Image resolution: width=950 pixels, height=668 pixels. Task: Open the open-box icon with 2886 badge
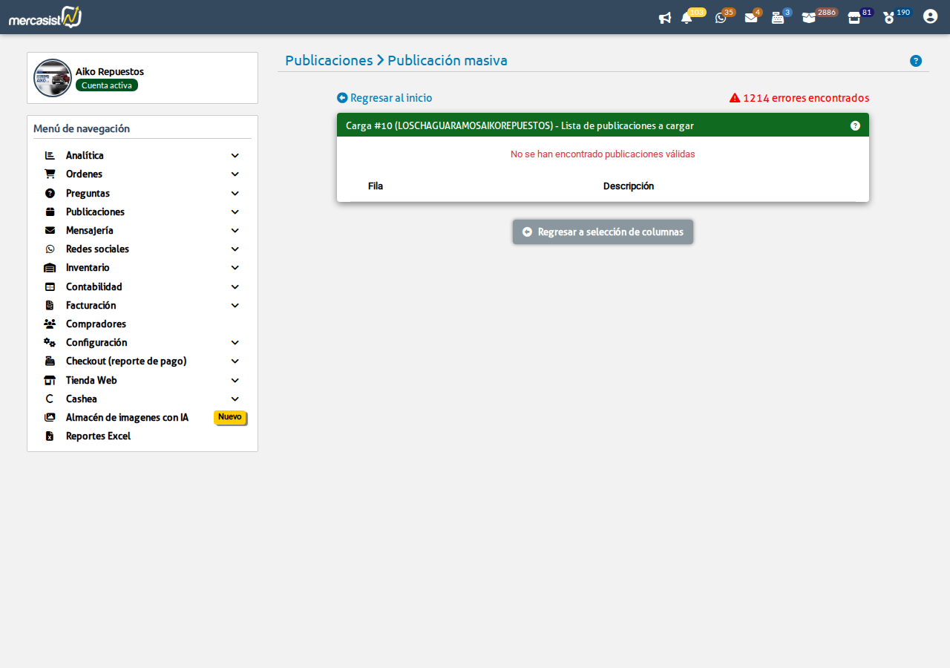point(809,18)
